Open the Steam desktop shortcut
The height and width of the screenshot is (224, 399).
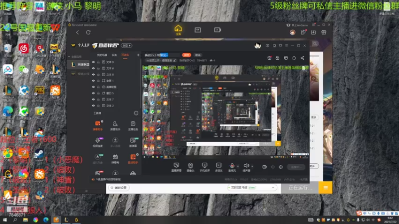pyautogui.click(x=39, y=155)
